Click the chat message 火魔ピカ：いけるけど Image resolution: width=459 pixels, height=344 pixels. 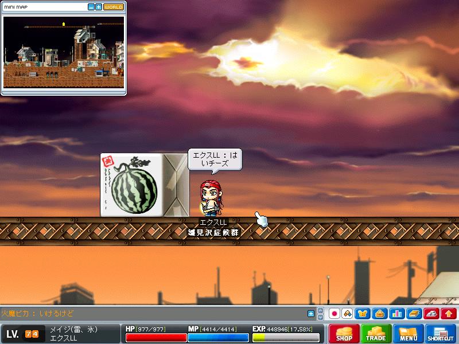pos(37,314)
